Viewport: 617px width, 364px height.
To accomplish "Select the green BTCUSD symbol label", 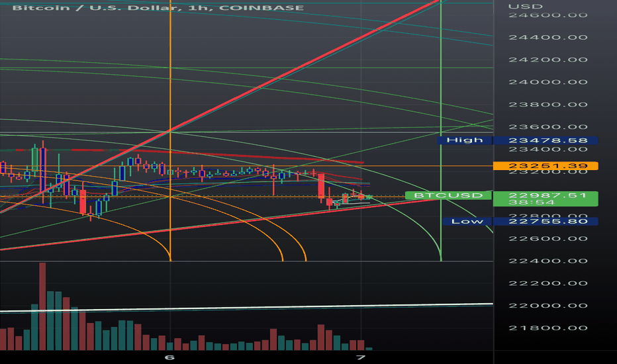I will [448, 195].
